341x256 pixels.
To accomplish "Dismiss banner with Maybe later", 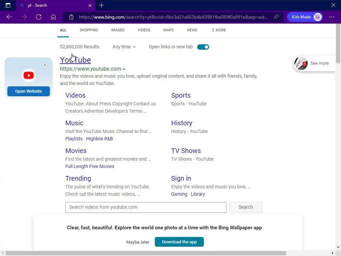I will coord(138,242).
